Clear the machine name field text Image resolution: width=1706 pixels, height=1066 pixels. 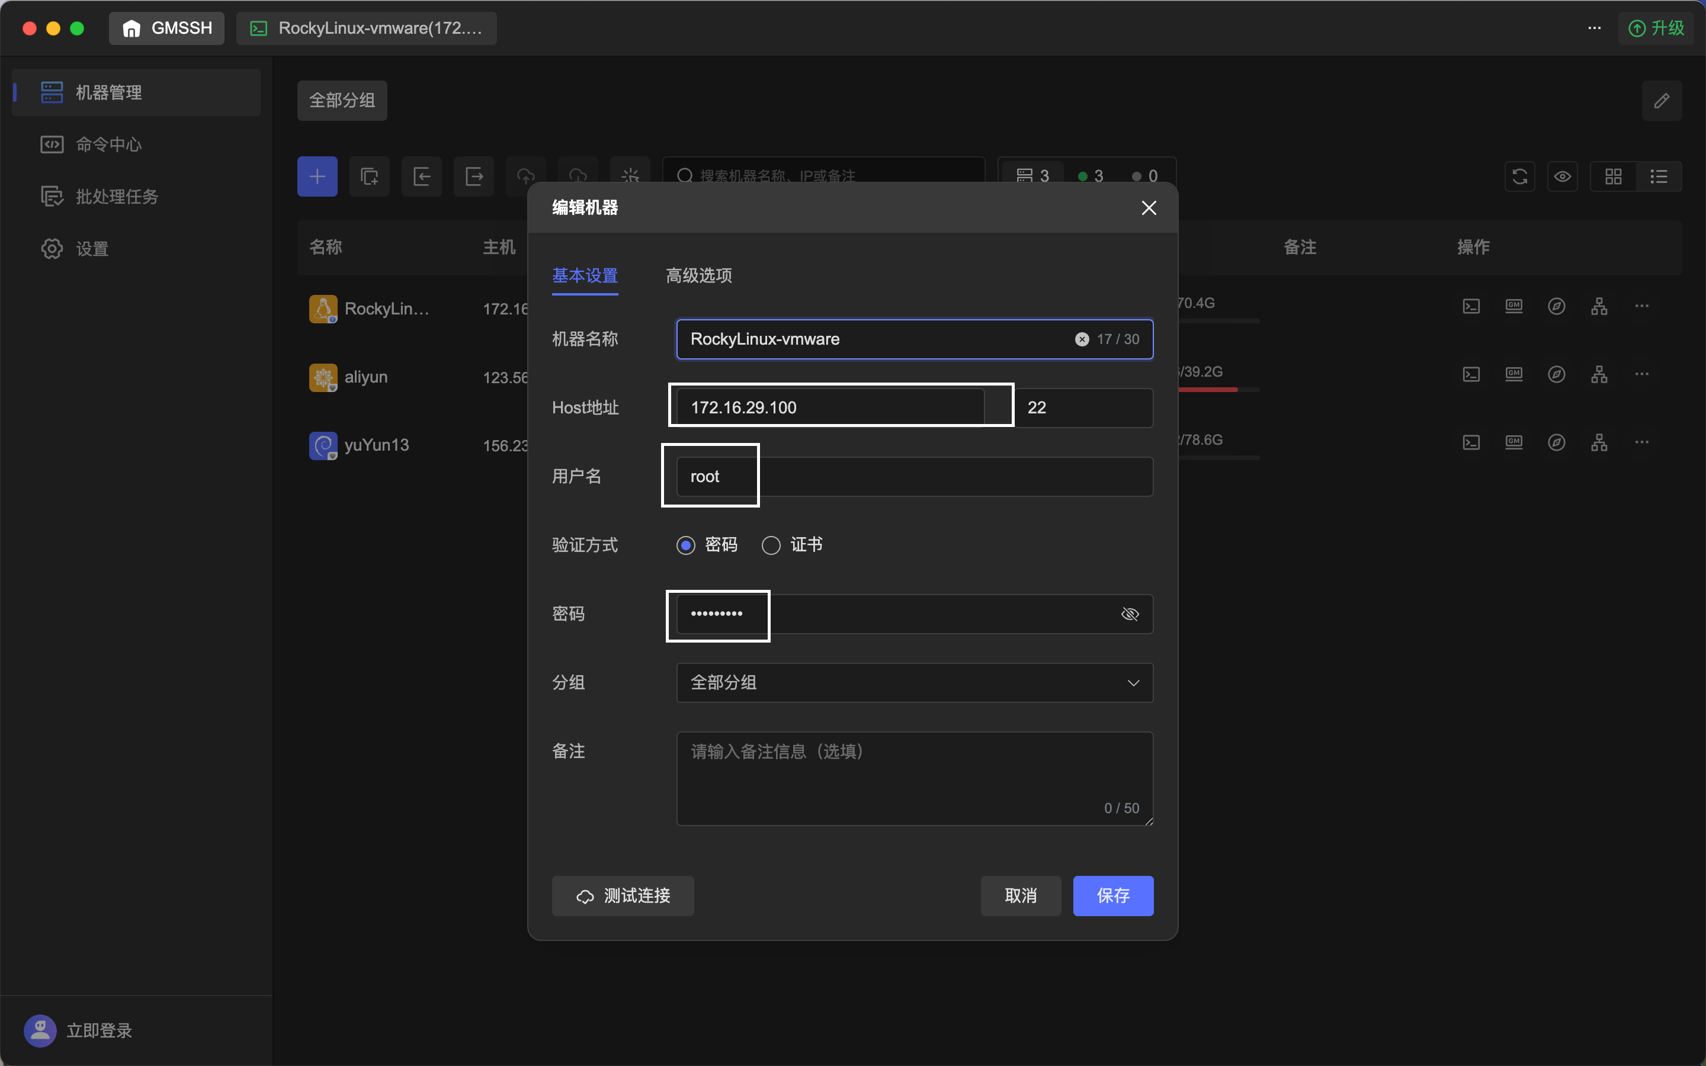click(x=1082, y=339)
